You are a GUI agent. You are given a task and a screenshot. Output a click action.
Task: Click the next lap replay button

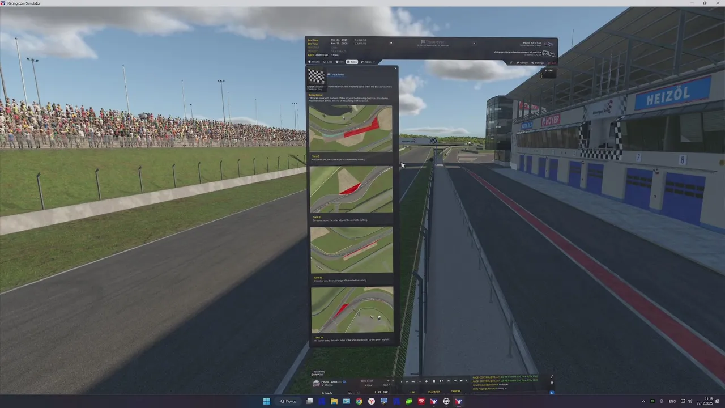tap(449, 381)
